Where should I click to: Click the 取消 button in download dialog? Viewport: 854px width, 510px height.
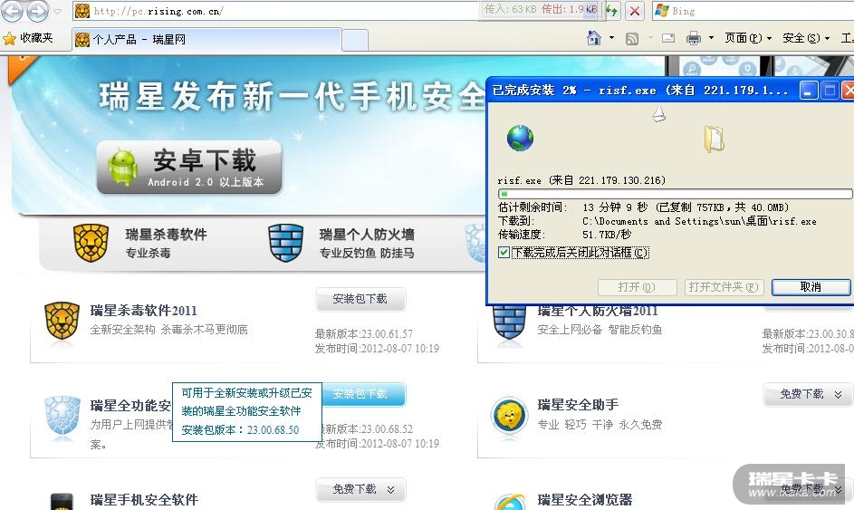[811, 287]
